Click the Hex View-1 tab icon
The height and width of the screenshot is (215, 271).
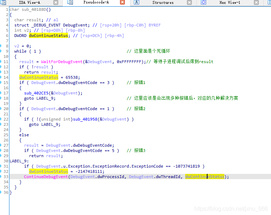[x=203, y=2]
